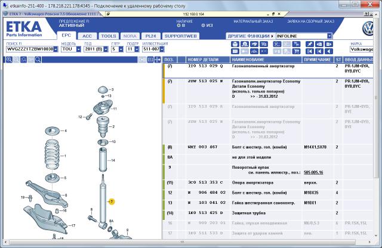Open the INFOLINE dropdown

pyautogui.click(x=329, y=36)
